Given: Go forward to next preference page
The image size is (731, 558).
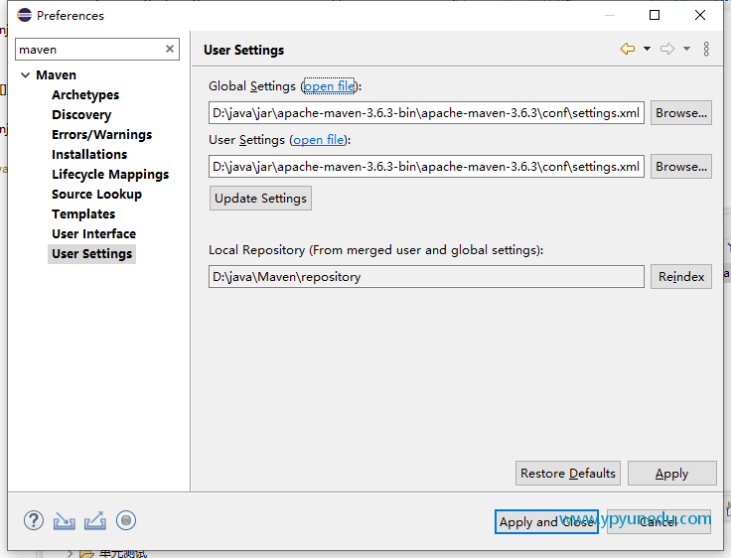Looking at the screenshot, I should (667, 49).
